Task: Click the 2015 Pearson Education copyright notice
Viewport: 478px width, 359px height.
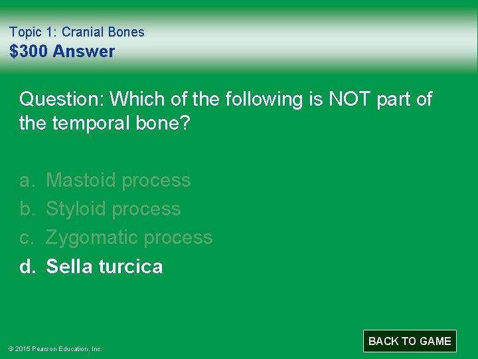Action: click(55, 348)
